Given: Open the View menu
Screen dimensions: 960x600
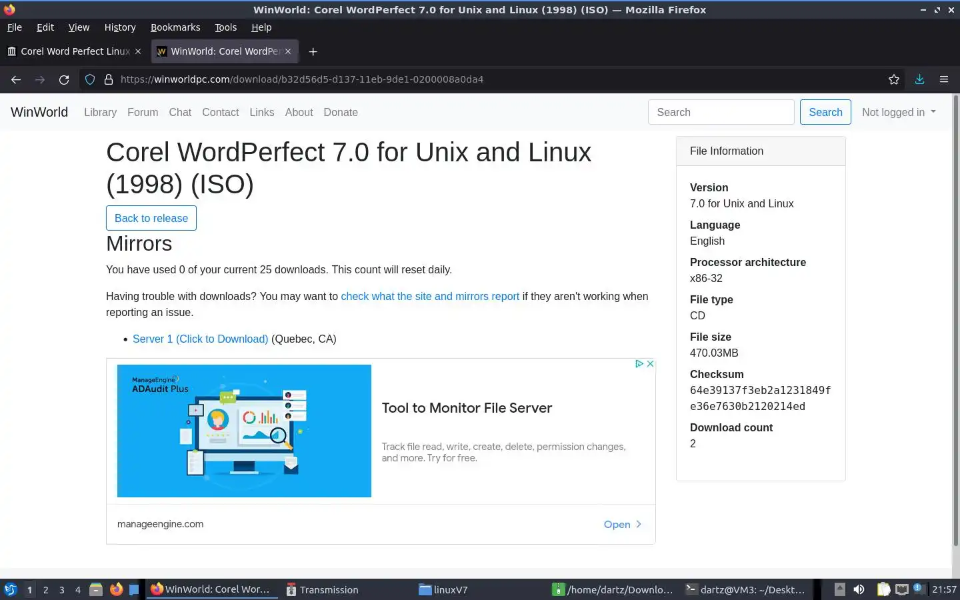Looking at the screenshot, I should pos(79,27).
